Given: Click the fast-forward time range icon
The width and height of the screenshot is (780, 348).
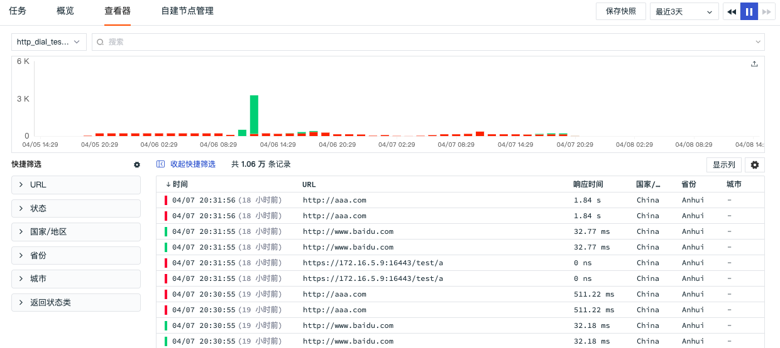Looking at the screenshot, I should [766, 11].
